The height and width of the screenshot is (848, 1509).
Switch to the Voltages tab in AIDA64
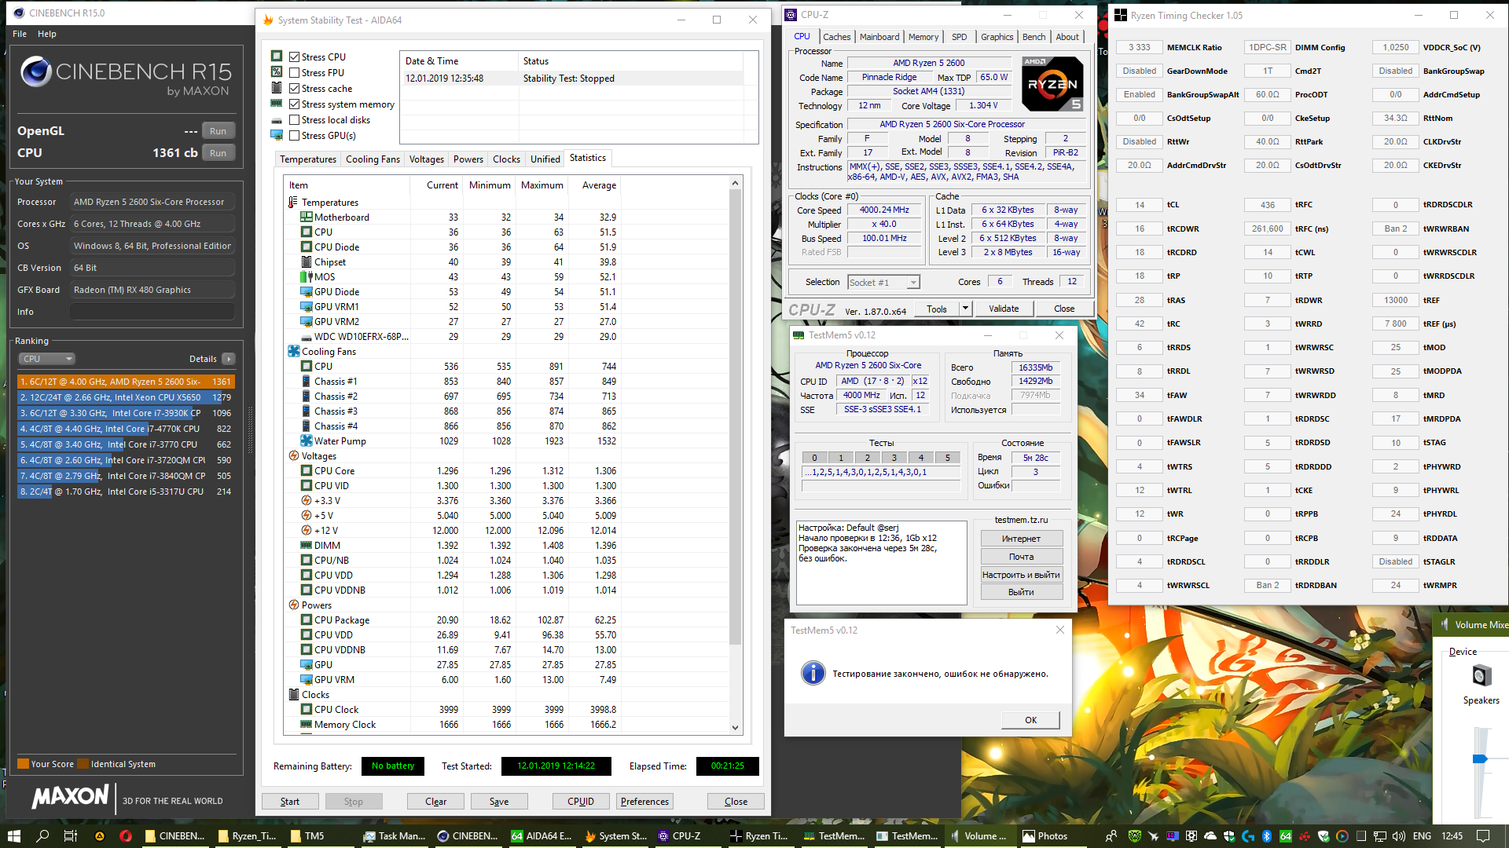coord(426,159)
